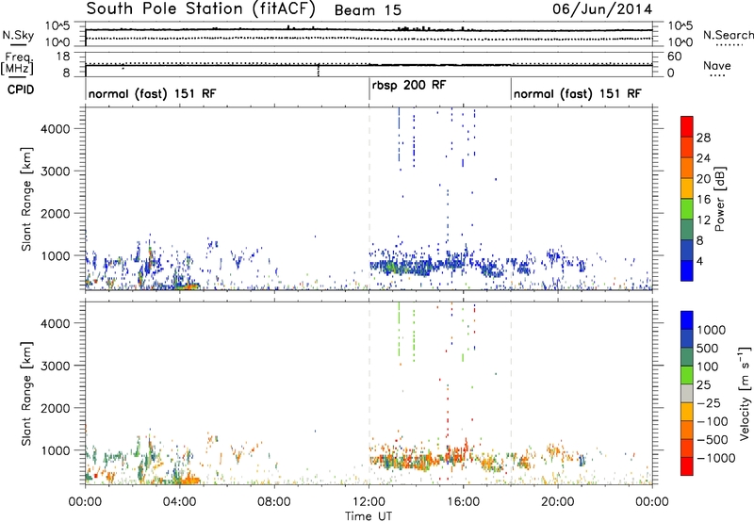Click the 'Power [dB]' colorbar title
The height and width of the screenshot is (522, 754).
719,199
